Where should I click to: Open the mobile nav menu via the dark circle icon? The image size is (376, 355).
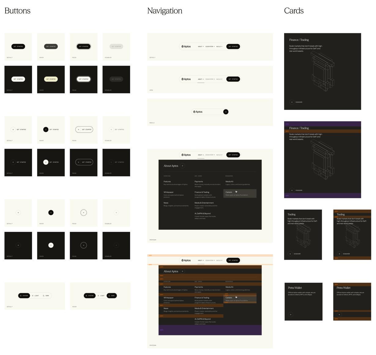[225, 112]
